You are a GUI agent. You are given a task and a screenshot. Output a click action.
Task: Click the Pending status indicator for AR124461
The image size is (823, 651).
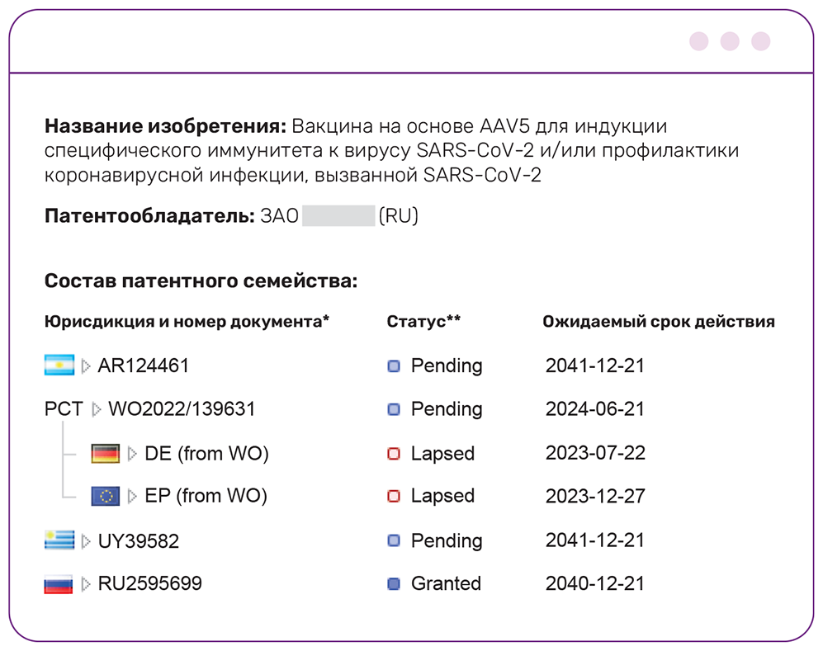tap(394, 366)
